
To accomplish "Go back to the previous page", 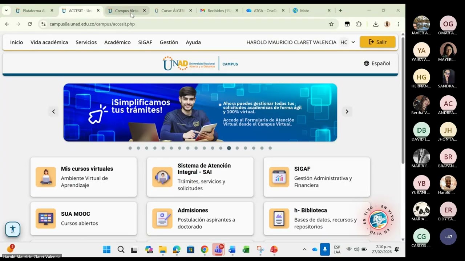I will tap(7, 24).
